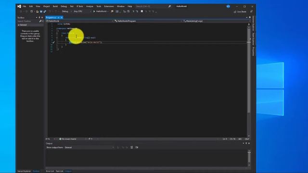
Task: Open the View menu
Action: [38, 6]
